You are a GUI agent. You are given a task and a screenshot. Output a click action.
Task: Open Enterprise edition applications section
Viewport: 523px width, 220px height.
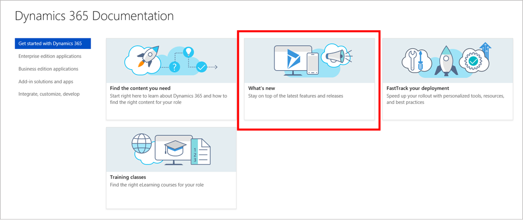pyautogui.click(x=49, y=56)
